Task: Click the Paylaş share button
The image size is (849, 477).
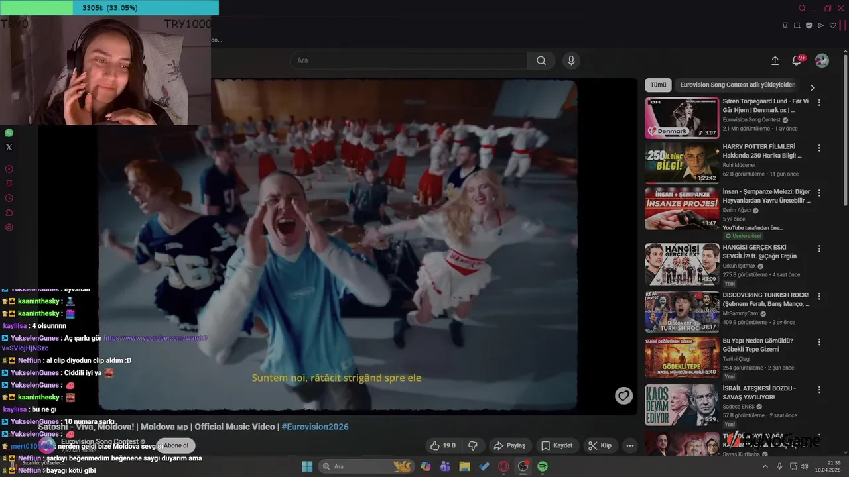Action: (509, 445)
